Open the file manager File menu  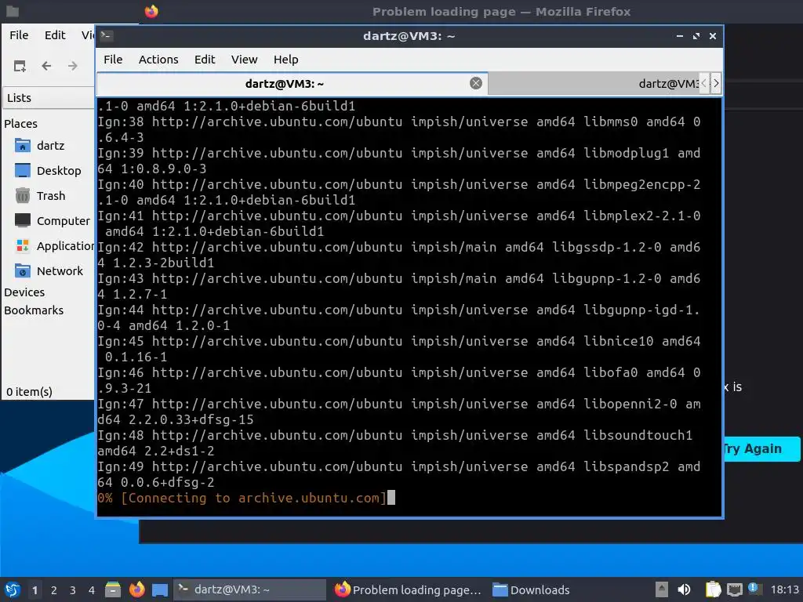click(19, 35)
